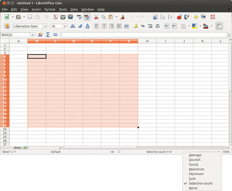This screenshot has width=232, height=191.
Task: Open the Function Wizard icon
Action: point(40,35)
